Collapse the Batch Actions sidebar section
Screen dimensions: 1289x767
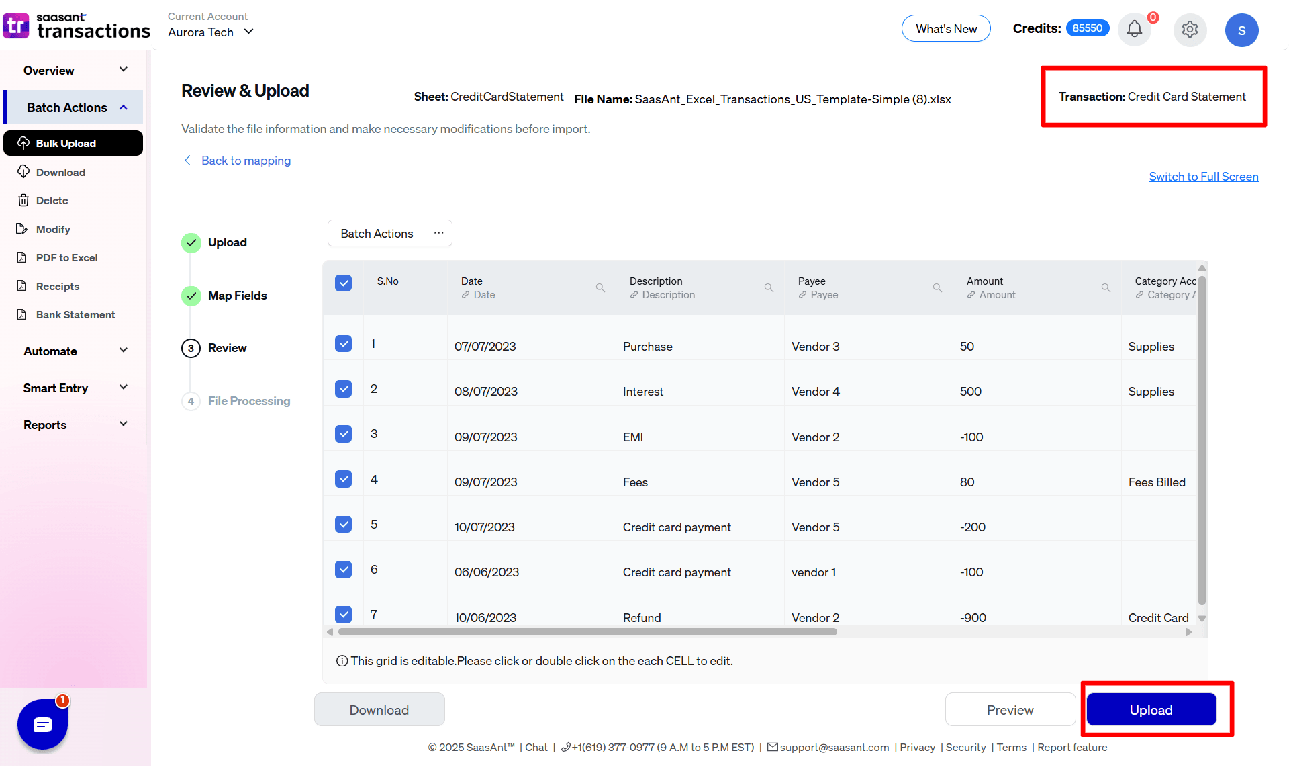(74, 107)
